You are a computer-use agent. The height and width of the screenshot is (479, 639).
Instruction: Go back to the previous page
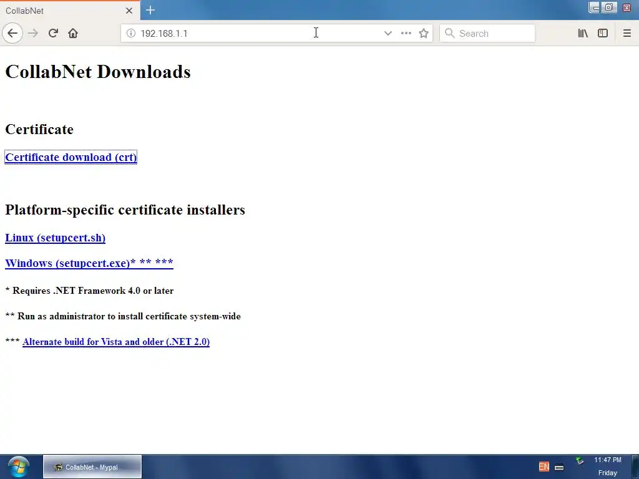[x=12, y=33]
